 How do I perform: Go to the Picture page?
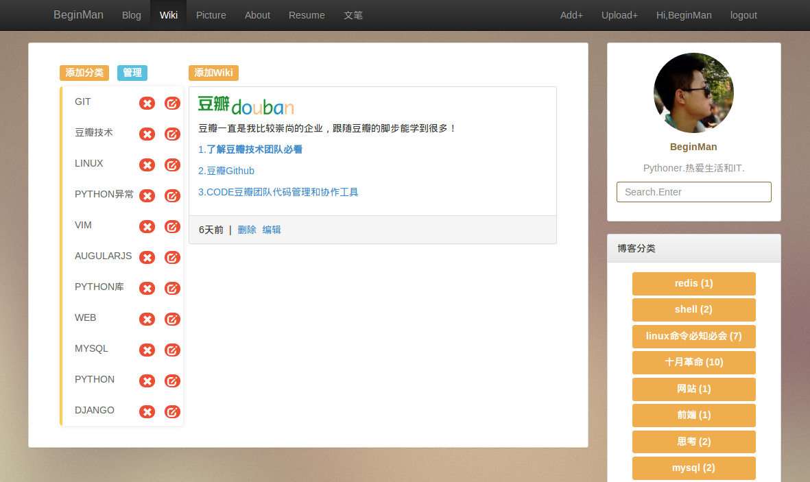tap(211, 16)
